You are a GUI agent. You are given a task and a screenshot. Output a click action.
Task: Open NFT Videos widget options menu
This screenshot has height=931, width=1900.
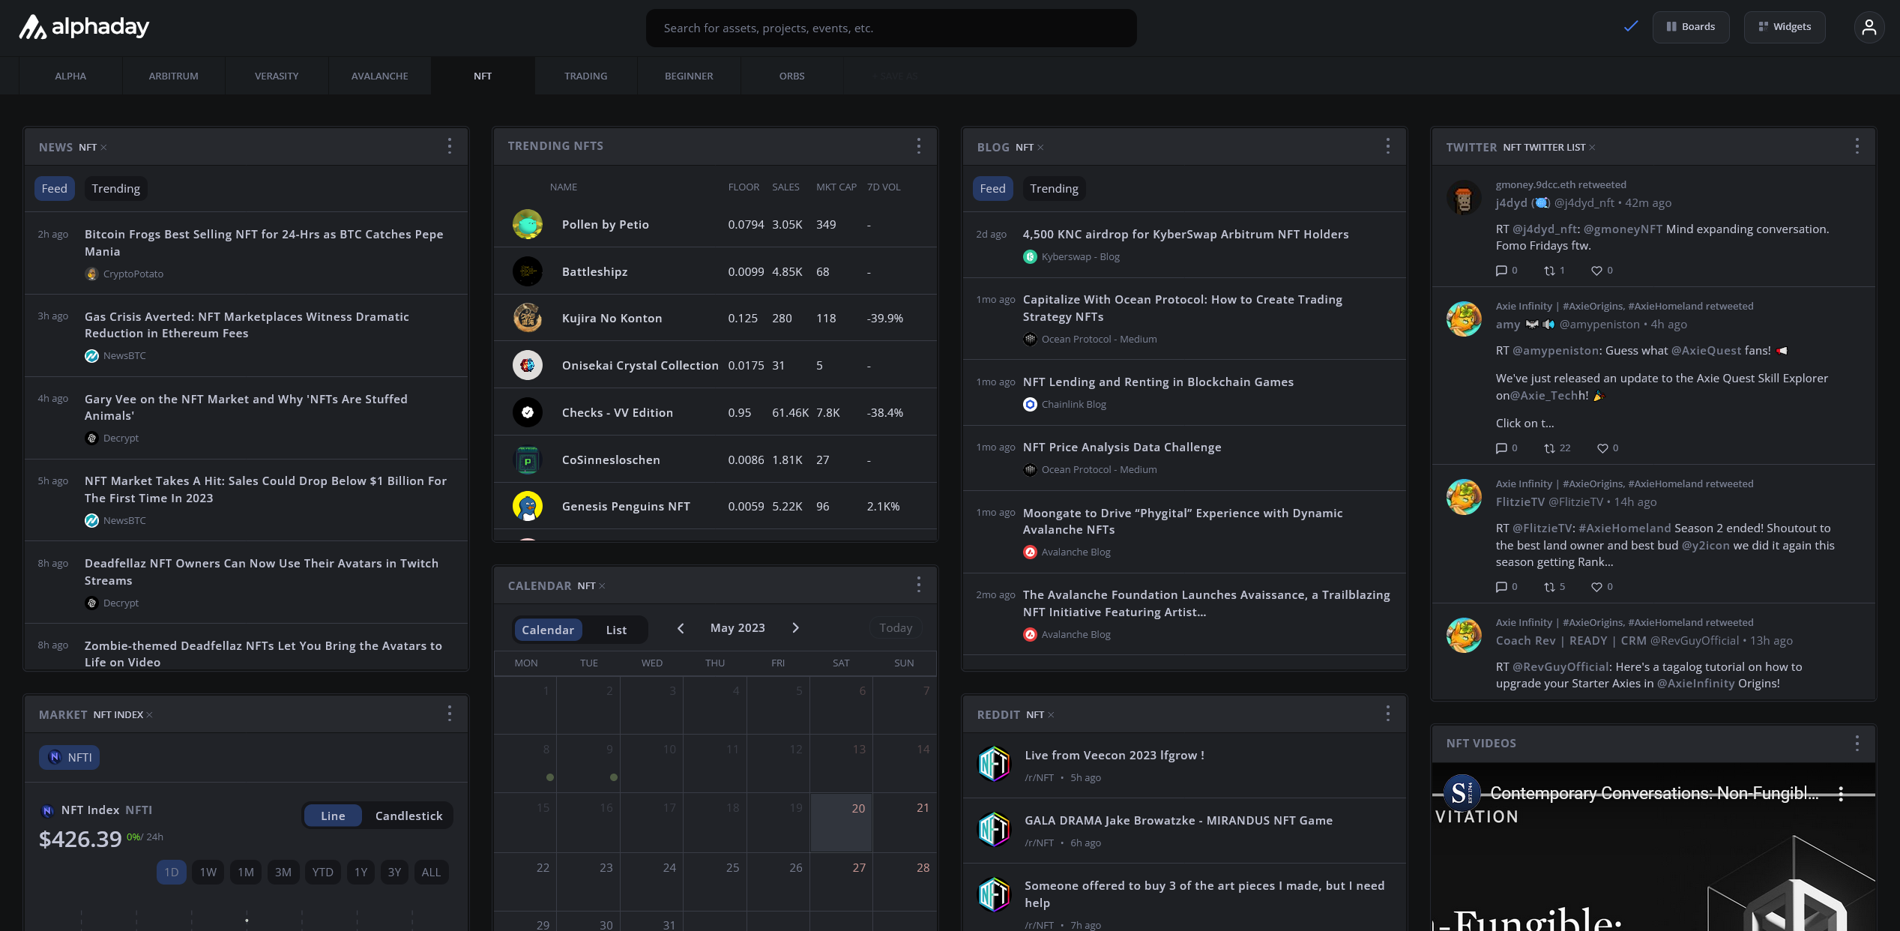click(x=1857, y=743)
